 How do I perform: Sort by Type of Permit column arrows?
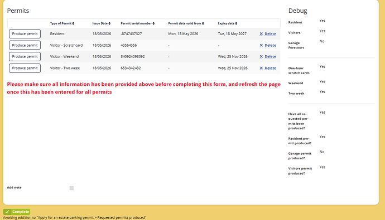[x=73, y=23]
